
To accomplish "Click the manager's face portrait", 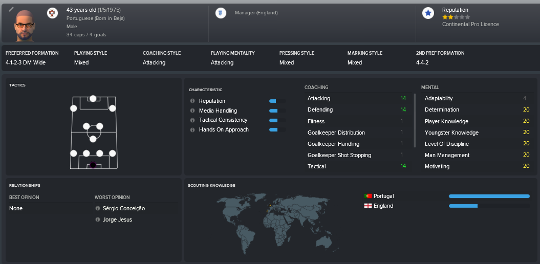I will (x=25, y=26).
